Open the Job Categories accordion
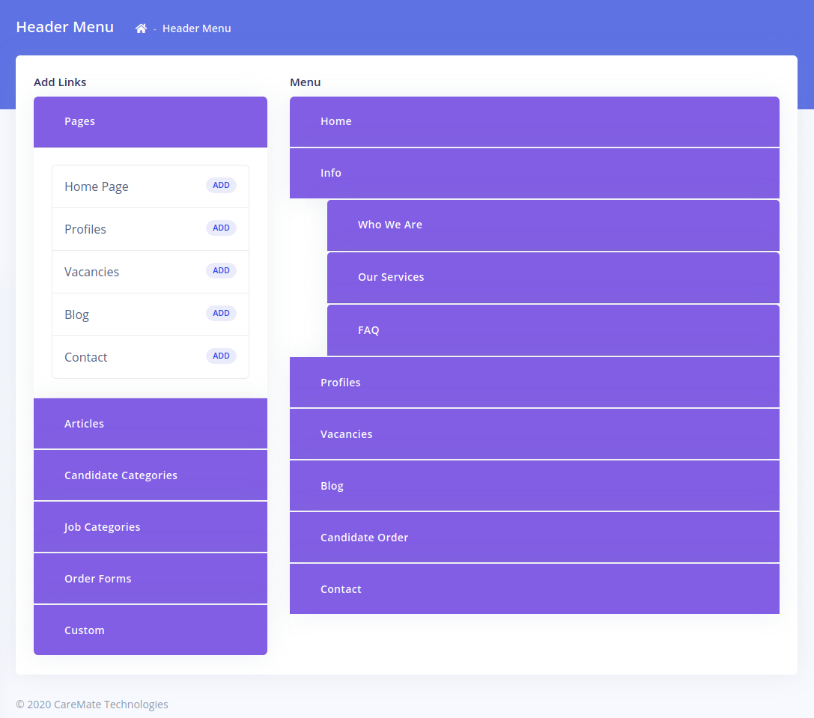 (x=150, y=527)
